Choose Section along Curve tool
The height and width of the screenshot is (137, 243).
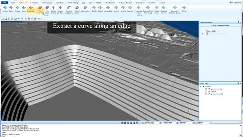pyautogui.click(x=69, y=10)
